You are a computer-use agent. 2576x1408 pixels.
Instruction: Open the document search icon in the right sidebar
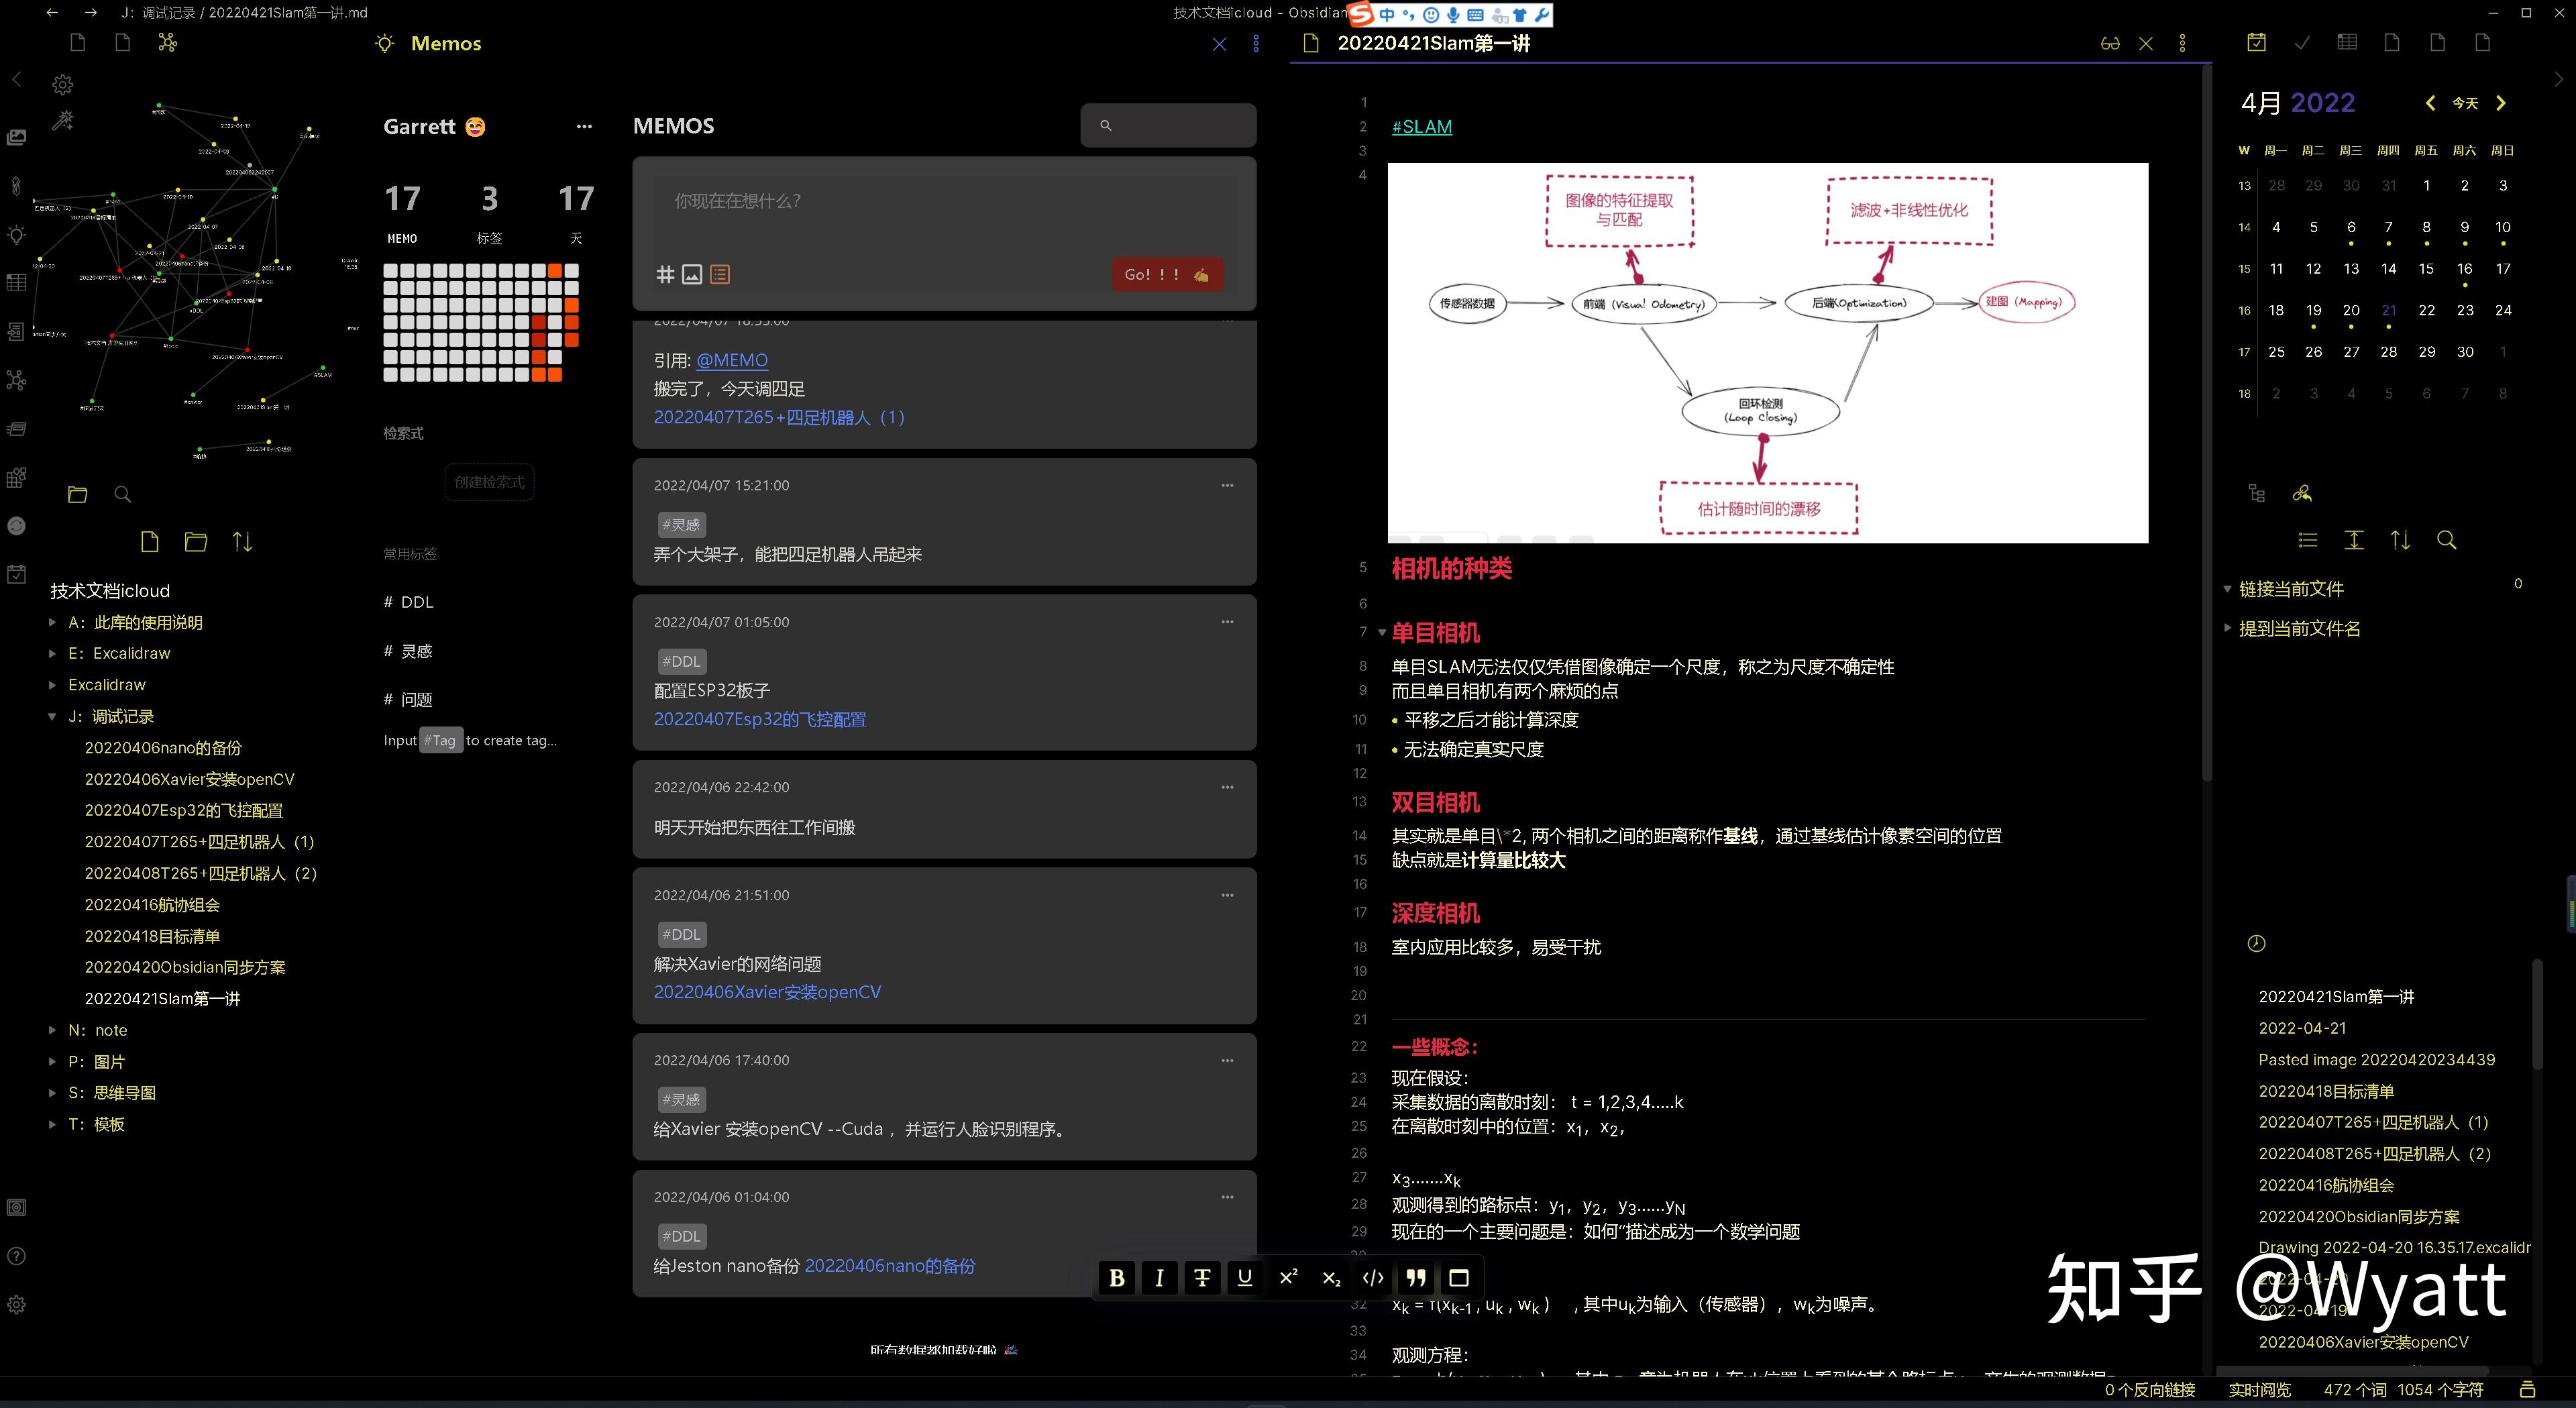click(x=2447, y=540)
